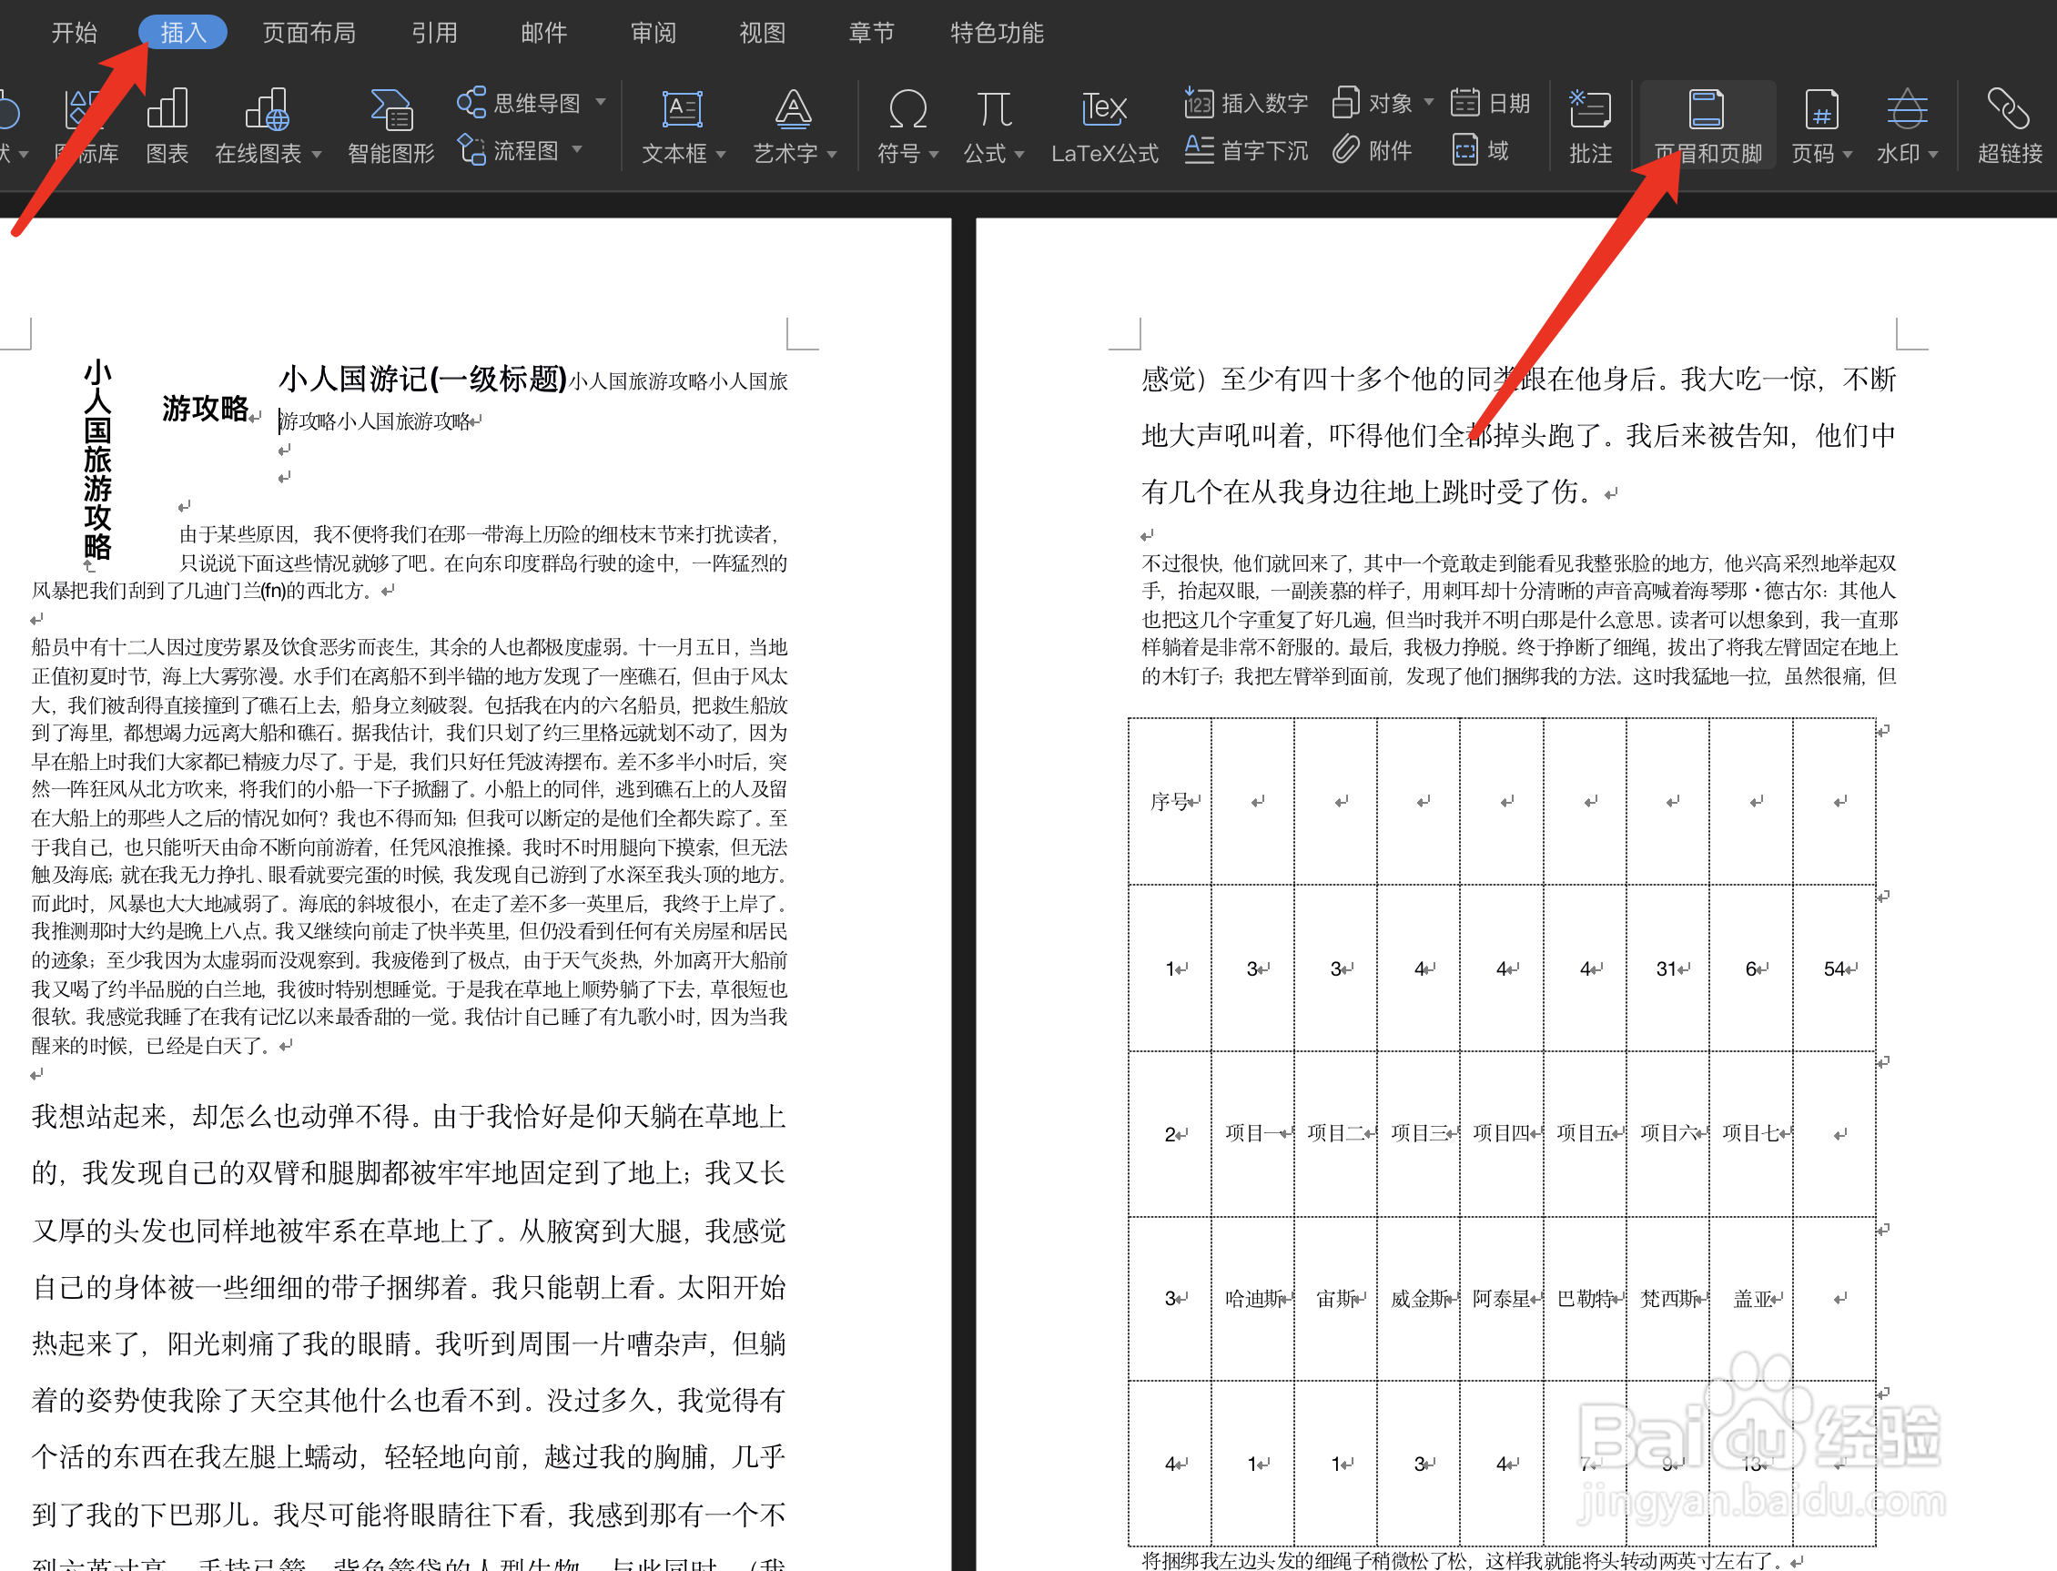
Task: Expand the 公式 dropdown arrow
Action: click(1020, 155)
